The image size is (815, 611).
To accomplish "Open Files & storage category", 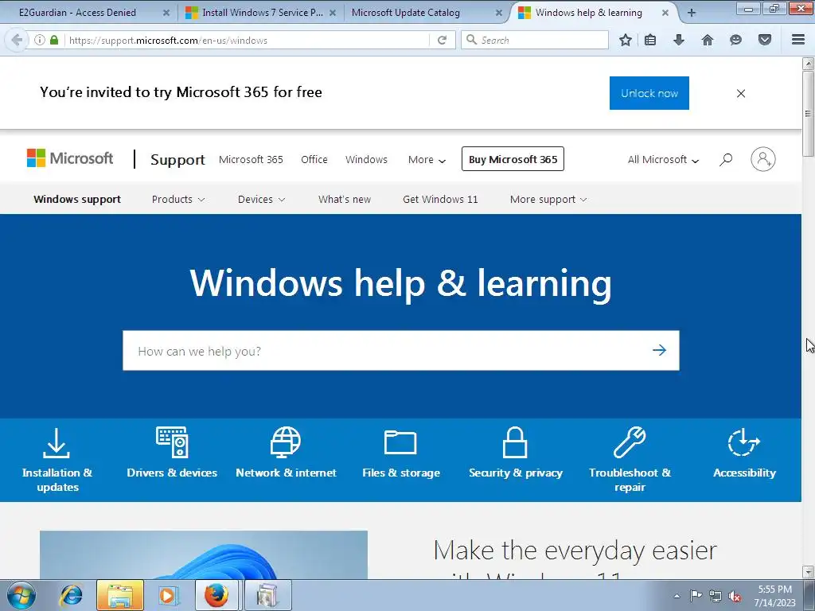I will pyautogui.click(x=401, y=453).
